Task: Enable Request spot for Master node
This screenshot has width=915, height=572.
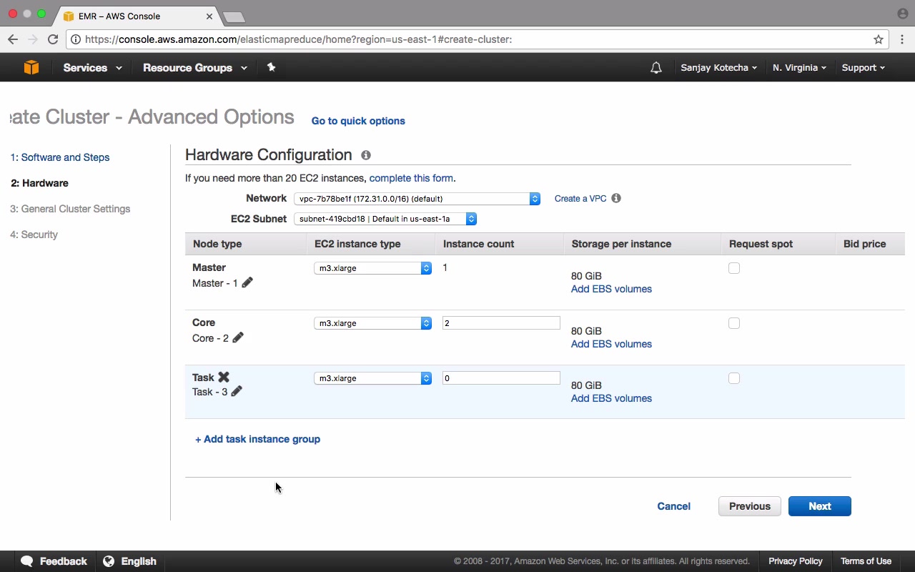Action: [734, 268]
